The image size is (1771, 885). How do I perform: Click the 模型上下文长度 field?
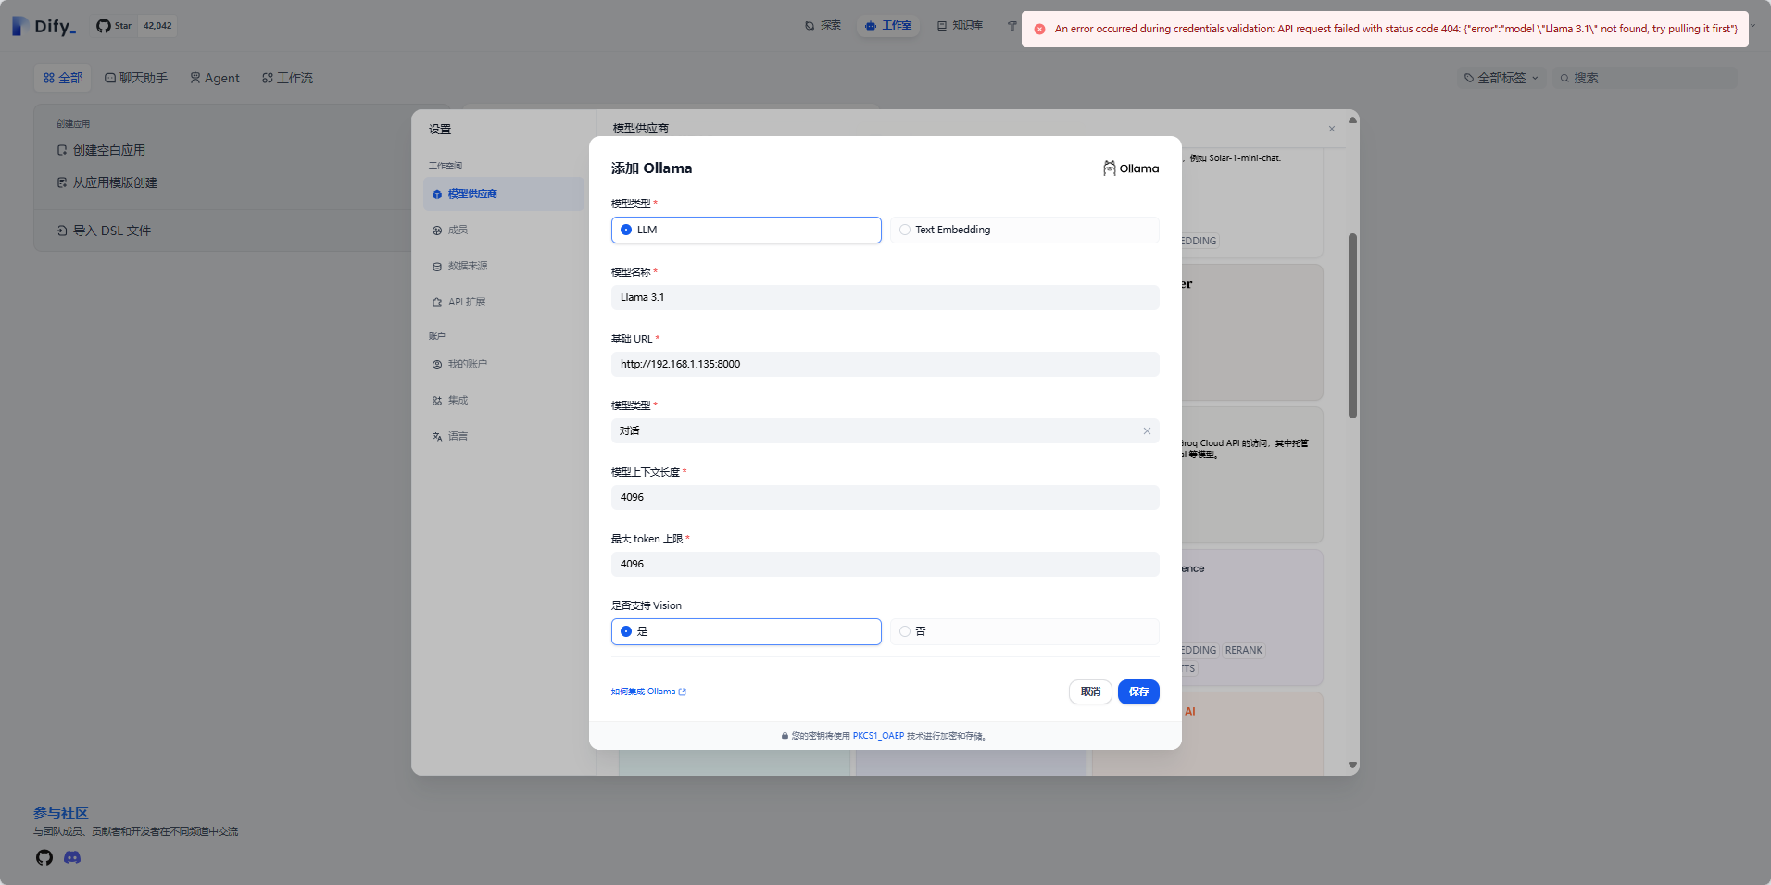(885, 497)
